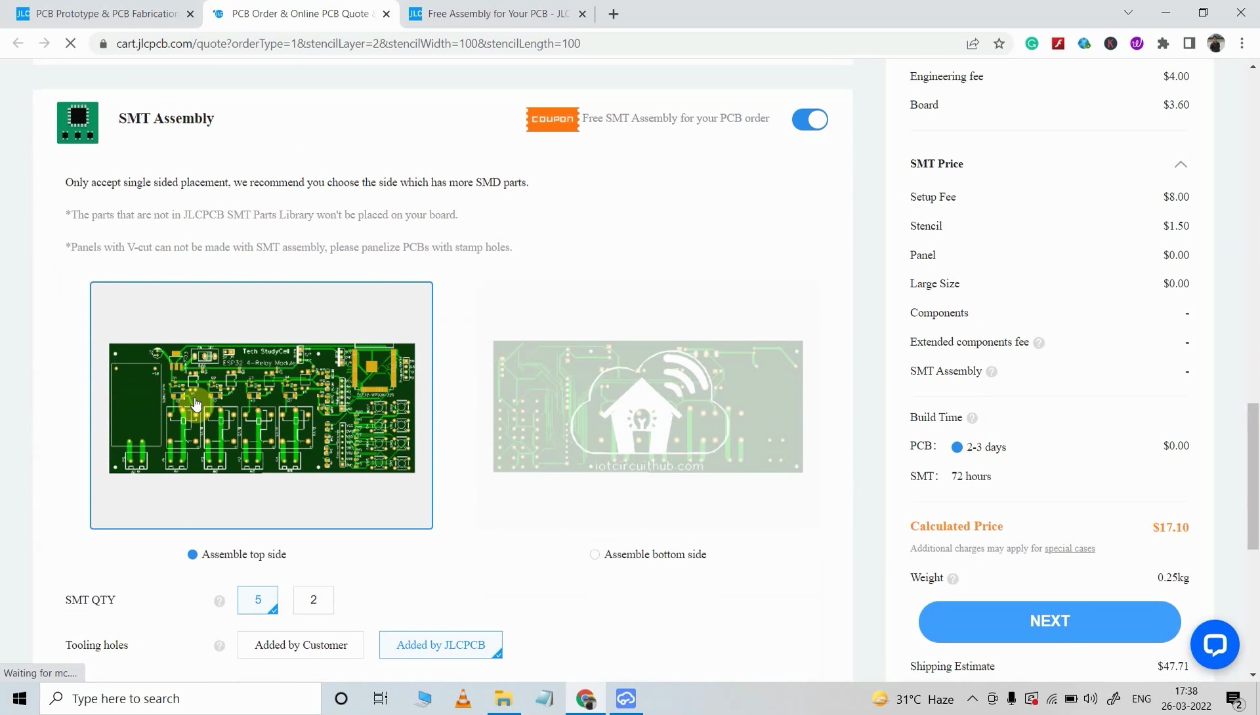Expand hidden icons in the system tray
The height and width of the screenshot is (715, 1260).
pyautogui.click(x=973, y=698)
